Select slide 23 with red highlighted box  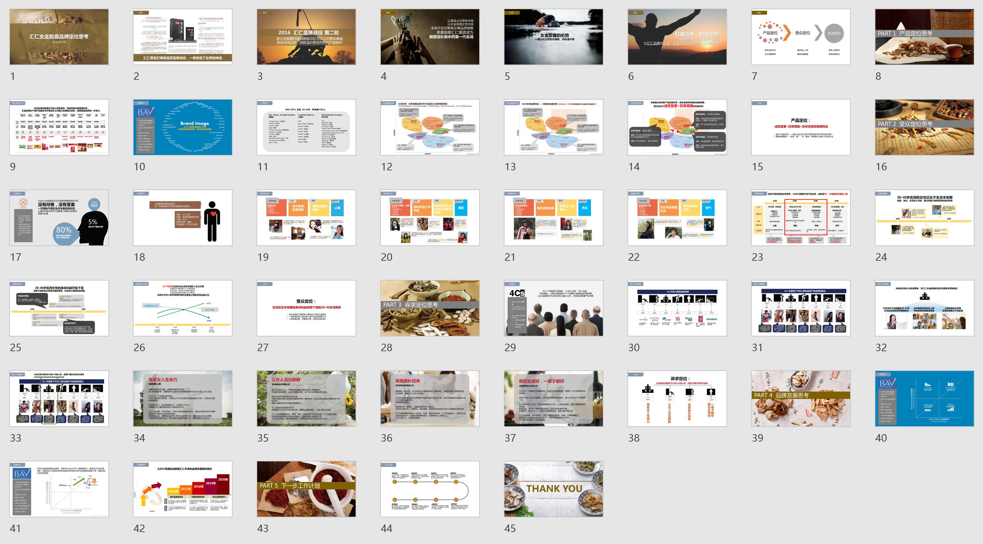click(801, 217)
